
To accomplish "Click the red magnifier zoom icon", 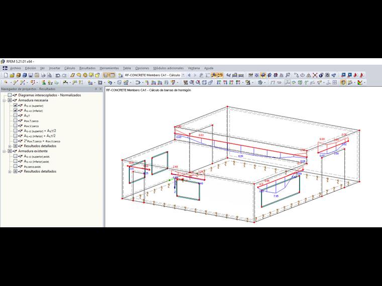I will pos(198,82).
